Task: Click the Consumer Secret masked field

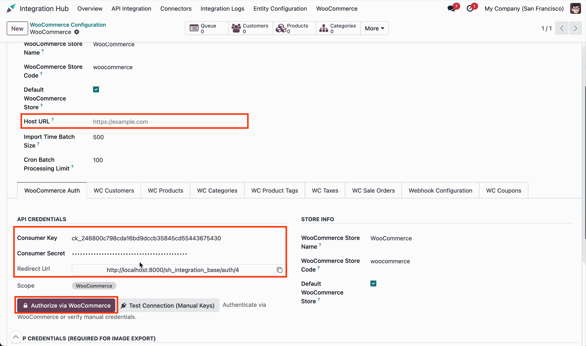Action: coord(179,253)
